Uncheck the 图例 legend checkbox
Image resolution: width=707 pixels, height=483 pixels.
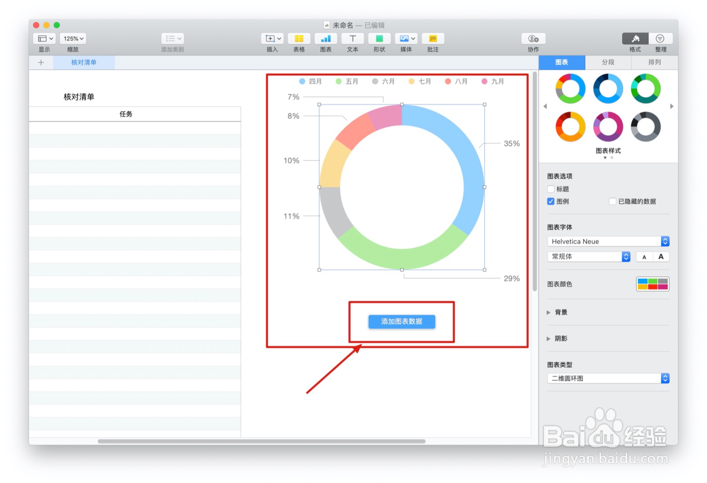551,202
